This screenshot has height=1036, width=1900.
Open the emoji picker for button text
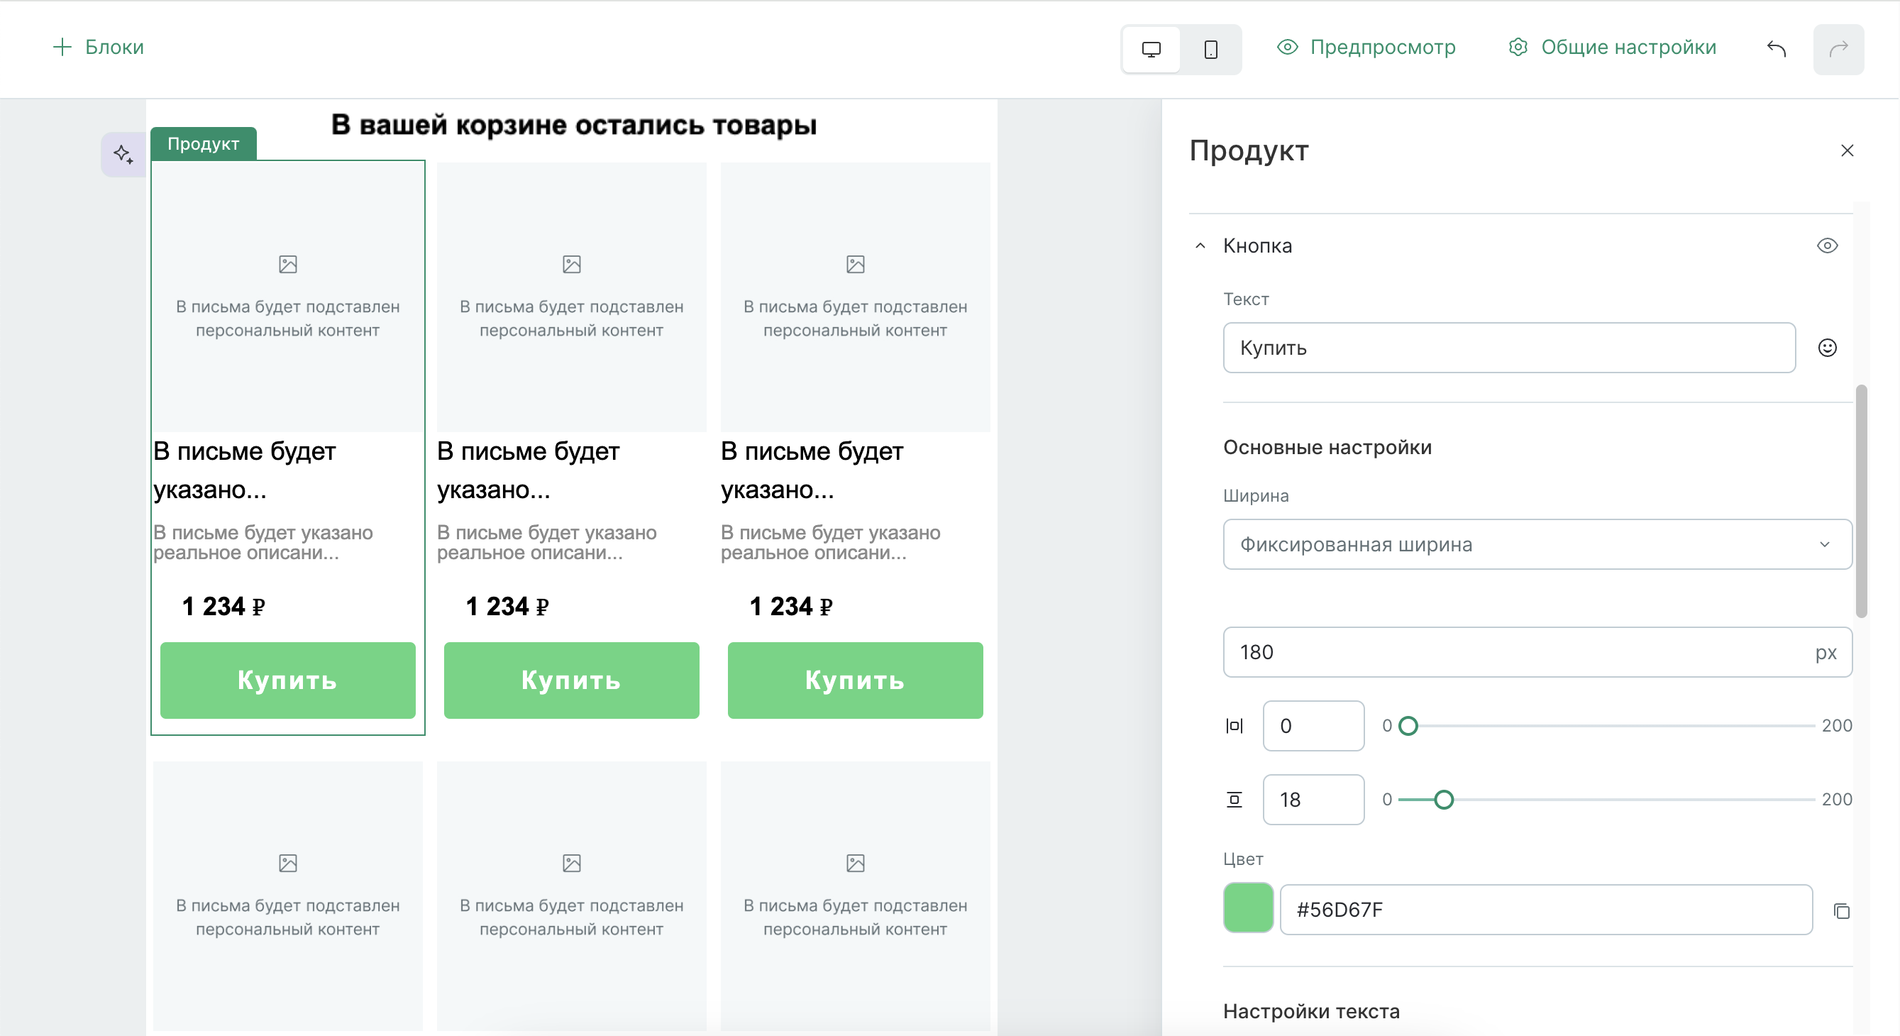pyautogui.click(x=1827, y=348)
